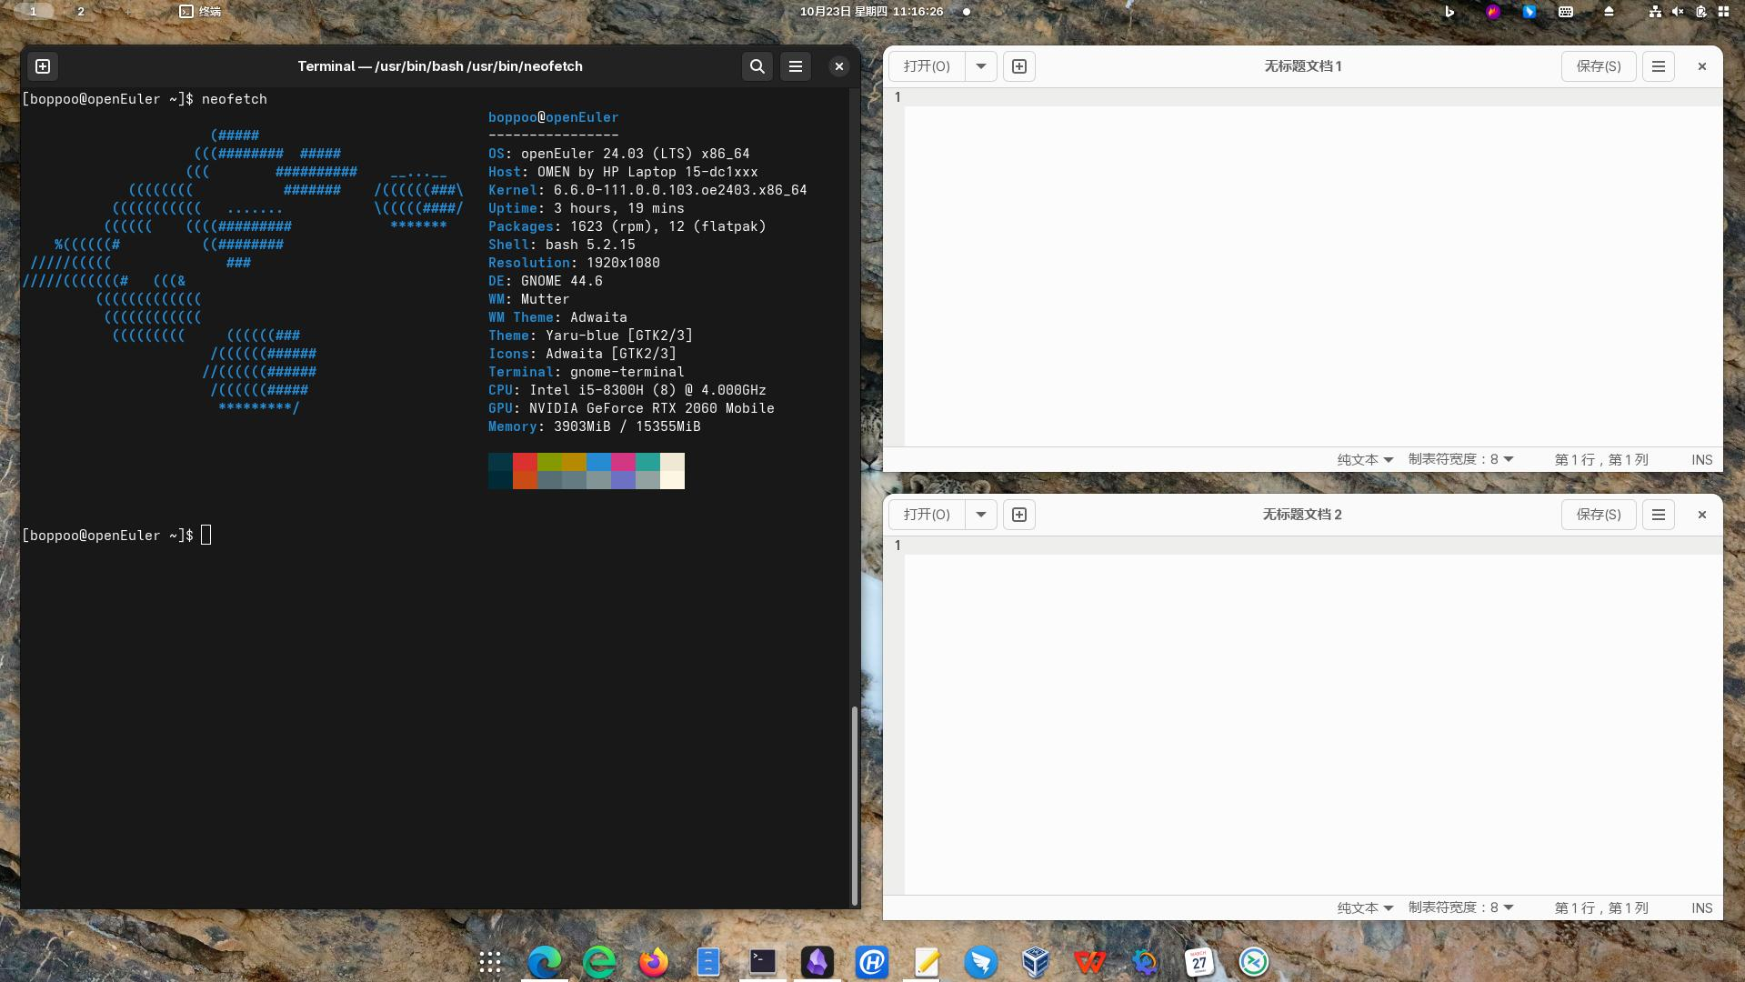Open hamburger menu of 无标题文档 1 window
1745x982 pixels.
point(1659,66)
